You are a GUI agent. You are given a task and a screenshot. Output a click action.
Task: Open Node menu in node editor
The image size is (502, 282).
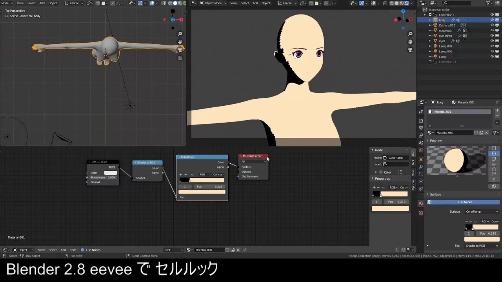[73, 250]
